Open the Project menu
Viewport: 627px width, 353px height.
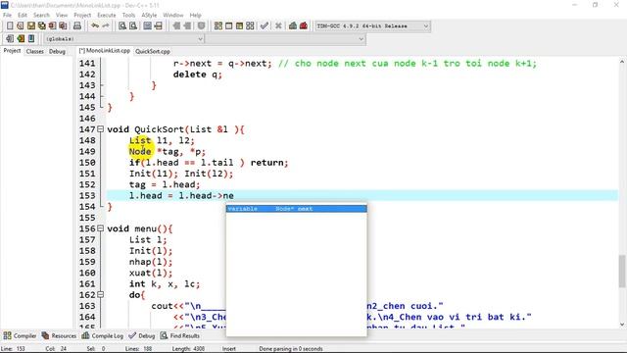82,15
